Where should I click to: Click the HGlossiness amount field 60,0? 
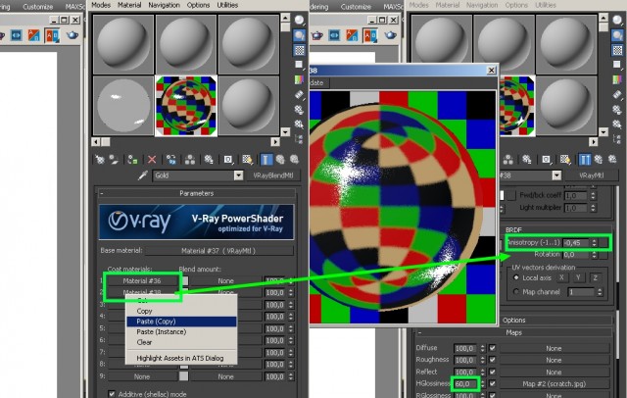coord(464,383)
